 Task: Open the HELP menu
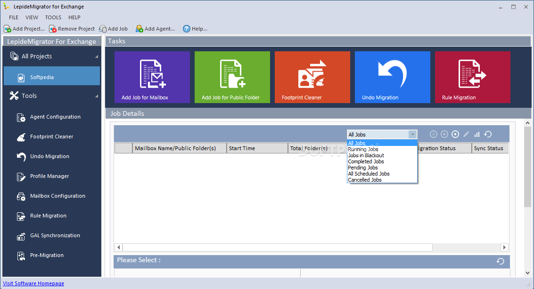point(74,17)
